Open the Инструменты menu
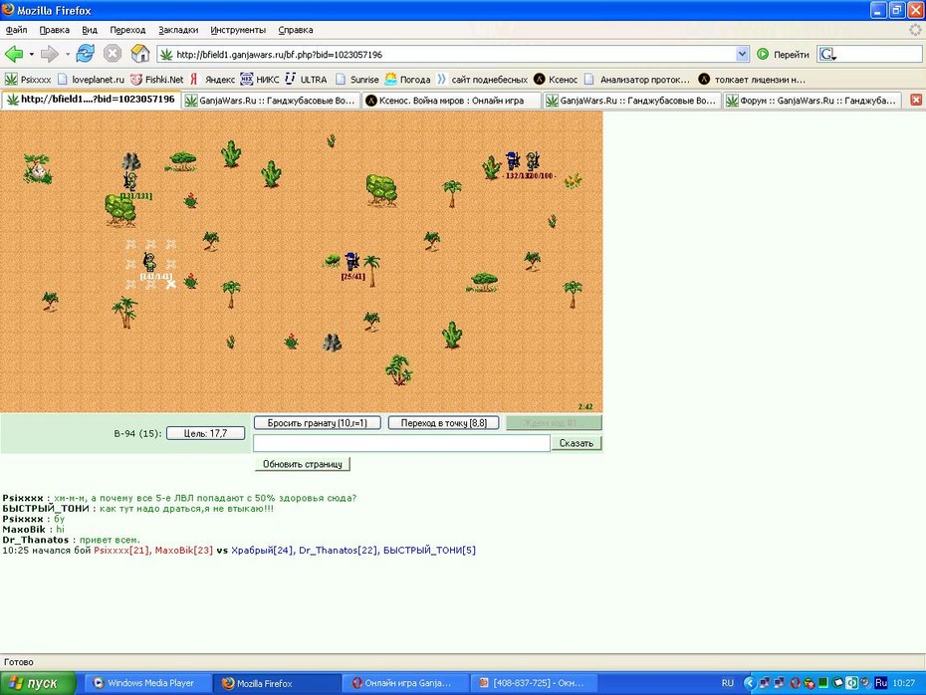 pos(238,30)
